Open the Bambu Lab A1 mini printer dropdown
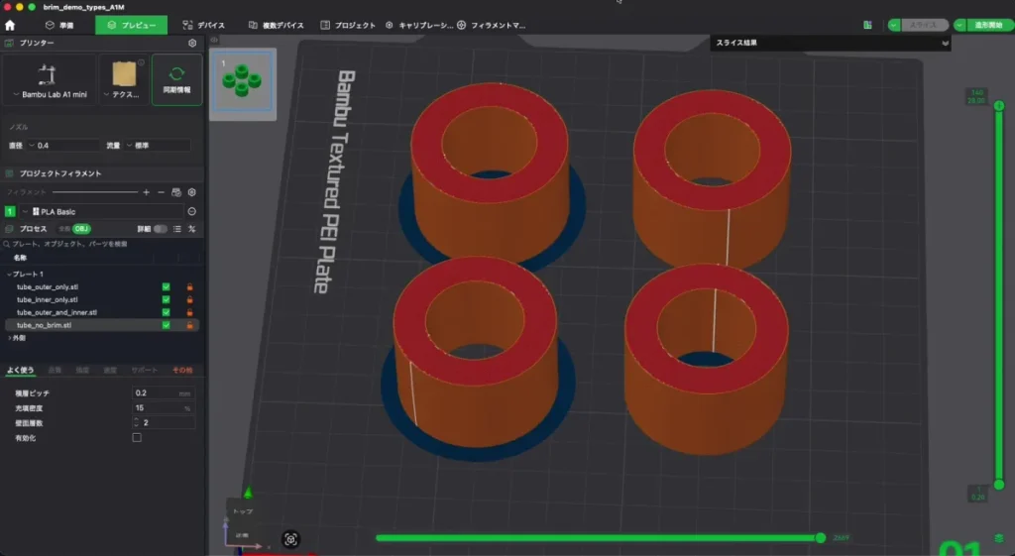Viewport: 1015px width, 556px height. click(x=50, y=94)
